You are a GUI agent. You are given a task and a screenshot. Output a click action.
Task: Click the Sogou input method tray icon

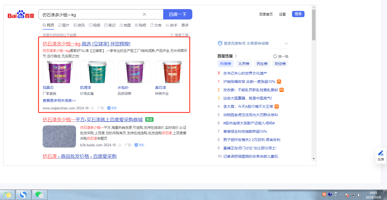[324, 194]
